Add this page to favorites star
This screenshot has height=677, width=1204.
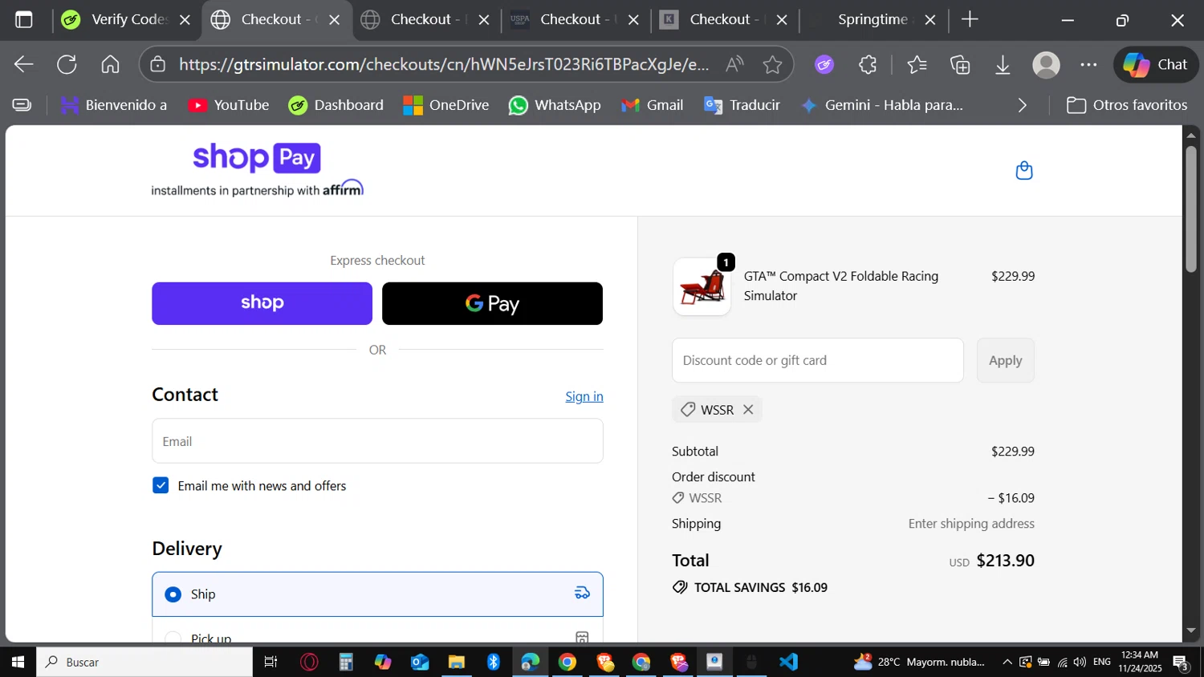tap(772, 64)
